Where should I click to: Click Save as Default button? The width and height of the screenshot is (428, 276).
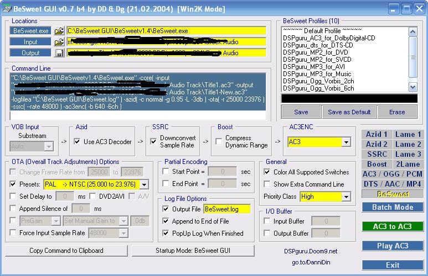coord(349,112)
